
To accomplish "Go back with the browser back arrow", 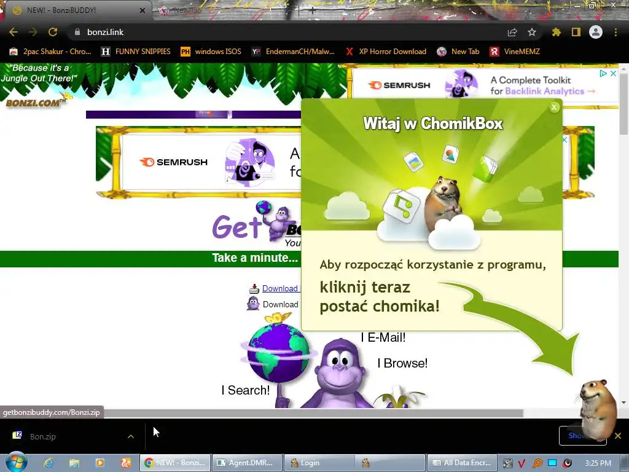I will [x=14, y=32].
